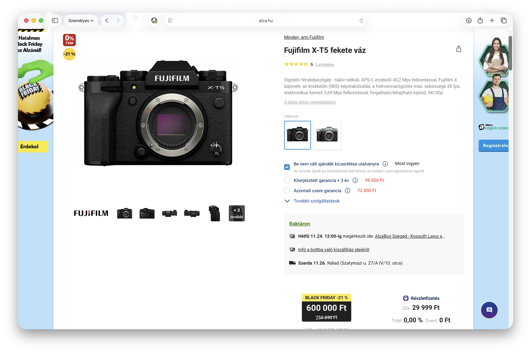Select the third camera gallery thumbnail
The height and width of the screenshot is (353, 531).
(x=170, y=213)
